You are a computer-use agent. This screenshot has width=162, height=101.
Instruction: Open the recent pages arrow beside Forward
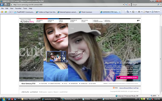pyautogui.click(x=8, y=5)
